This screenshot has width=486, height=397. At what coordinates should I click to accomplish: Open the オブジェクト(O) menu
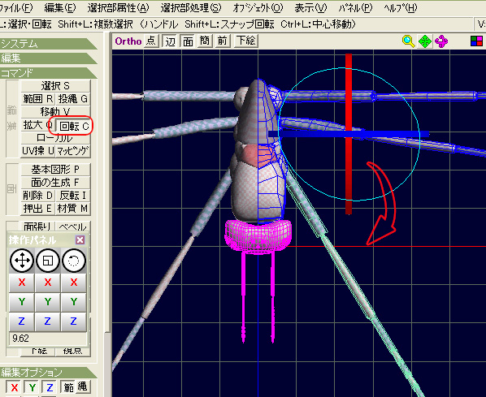[x=258, y=8]
